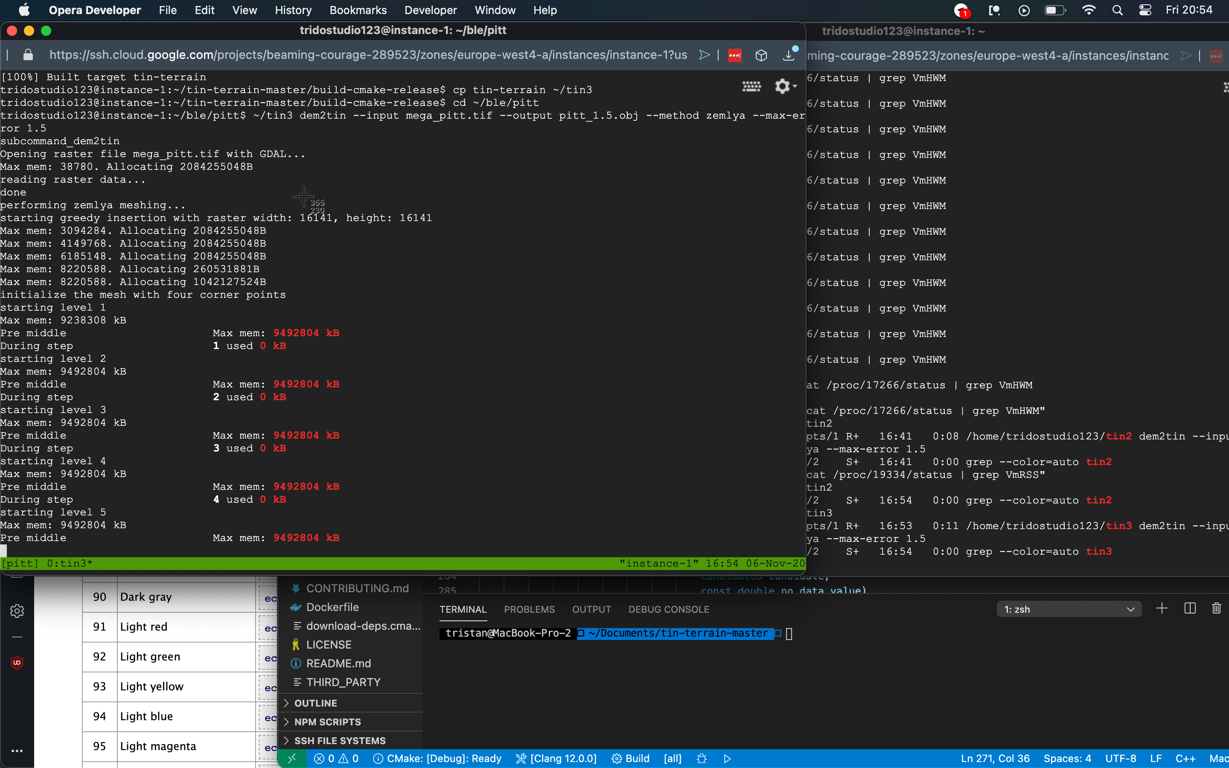Switch to the PROBLEMS tab
This screenshot has height=768, width=1229.
click(x=529, y=609)
